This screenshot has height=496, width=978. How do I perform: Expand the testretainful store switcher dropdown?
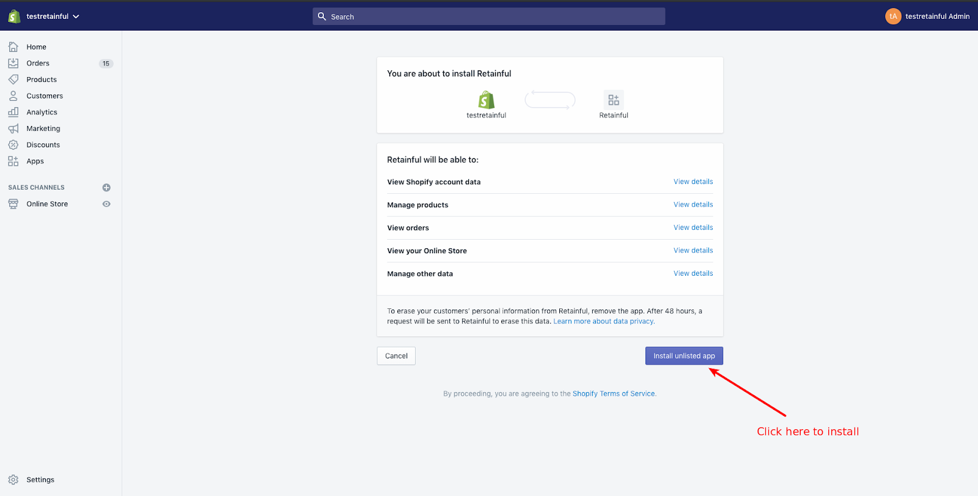[x=76, y=17]
